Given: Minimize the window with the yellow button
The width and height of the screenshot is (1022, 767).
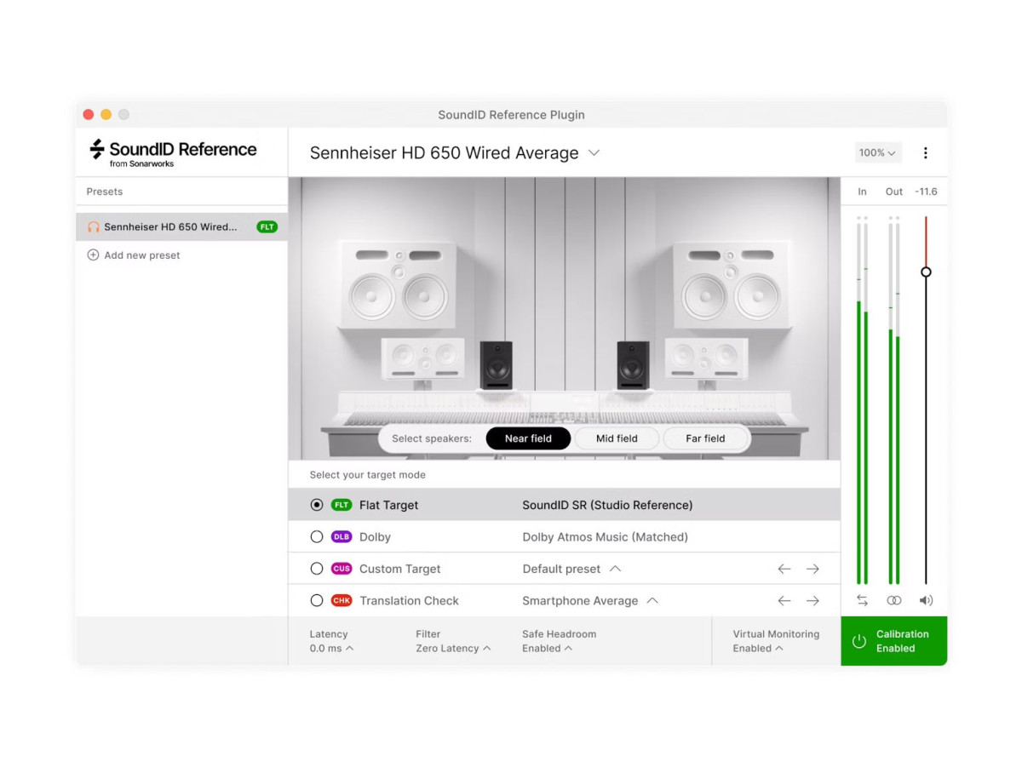Looking at the screenshot, I should [x=106, y=115].
